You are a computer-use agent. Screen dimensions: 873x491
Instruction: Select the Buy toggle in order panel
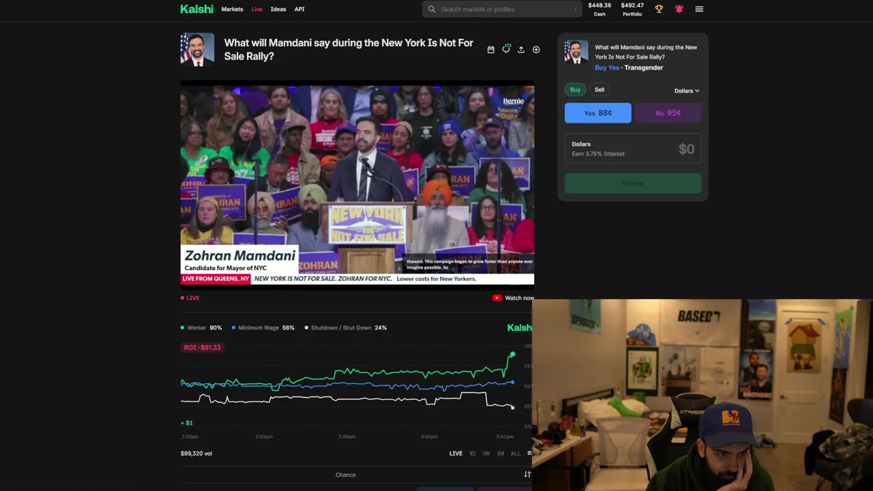click(575, 89)
